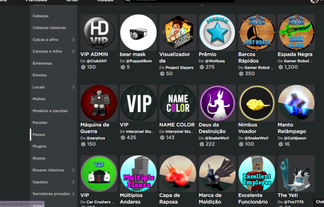Click the 1,200 Robux price text

291,67
